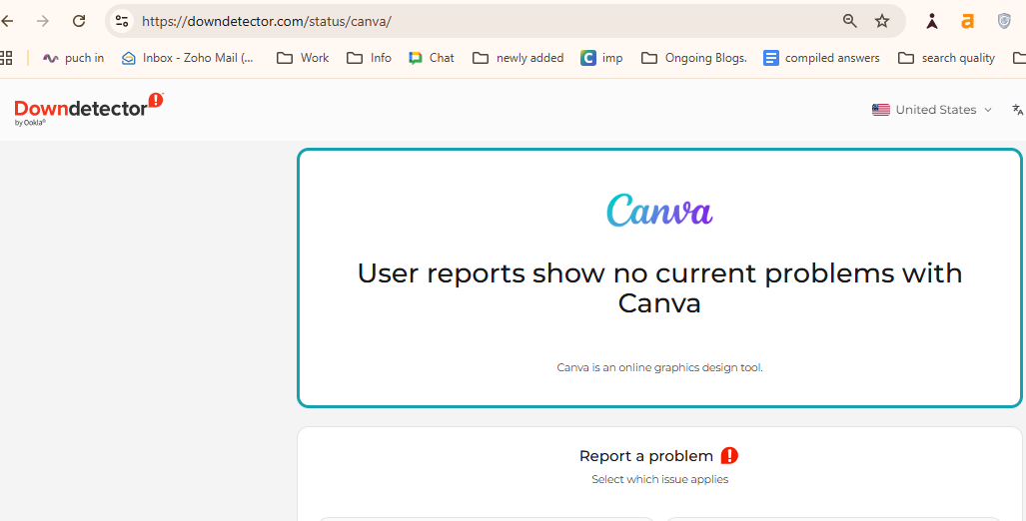Click the red alert icon beside Report a problem
Image resolution: width=1026 pixels, height=521 pixels.
(729, 456)
